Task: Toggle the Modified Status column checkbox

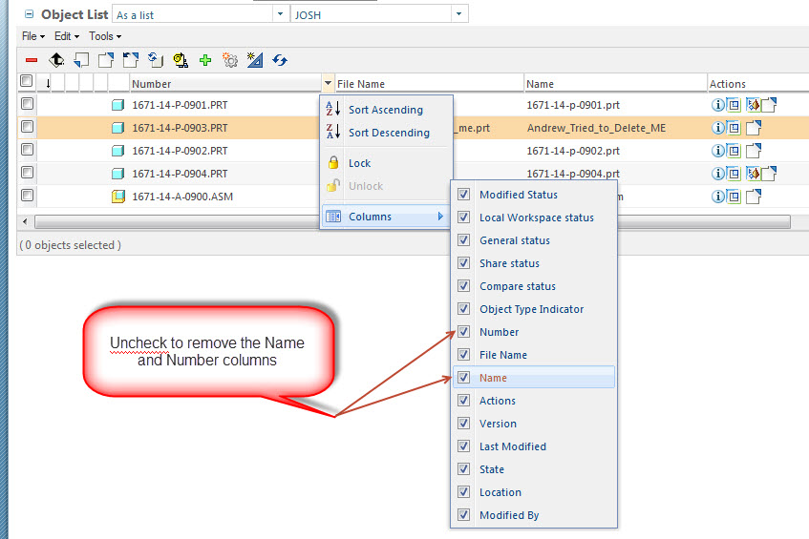Action: coord(464,195)
